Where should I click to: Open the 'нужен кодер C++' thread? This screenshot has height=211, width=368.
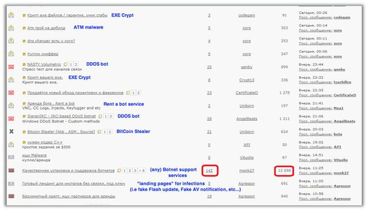tap(45, 142)
